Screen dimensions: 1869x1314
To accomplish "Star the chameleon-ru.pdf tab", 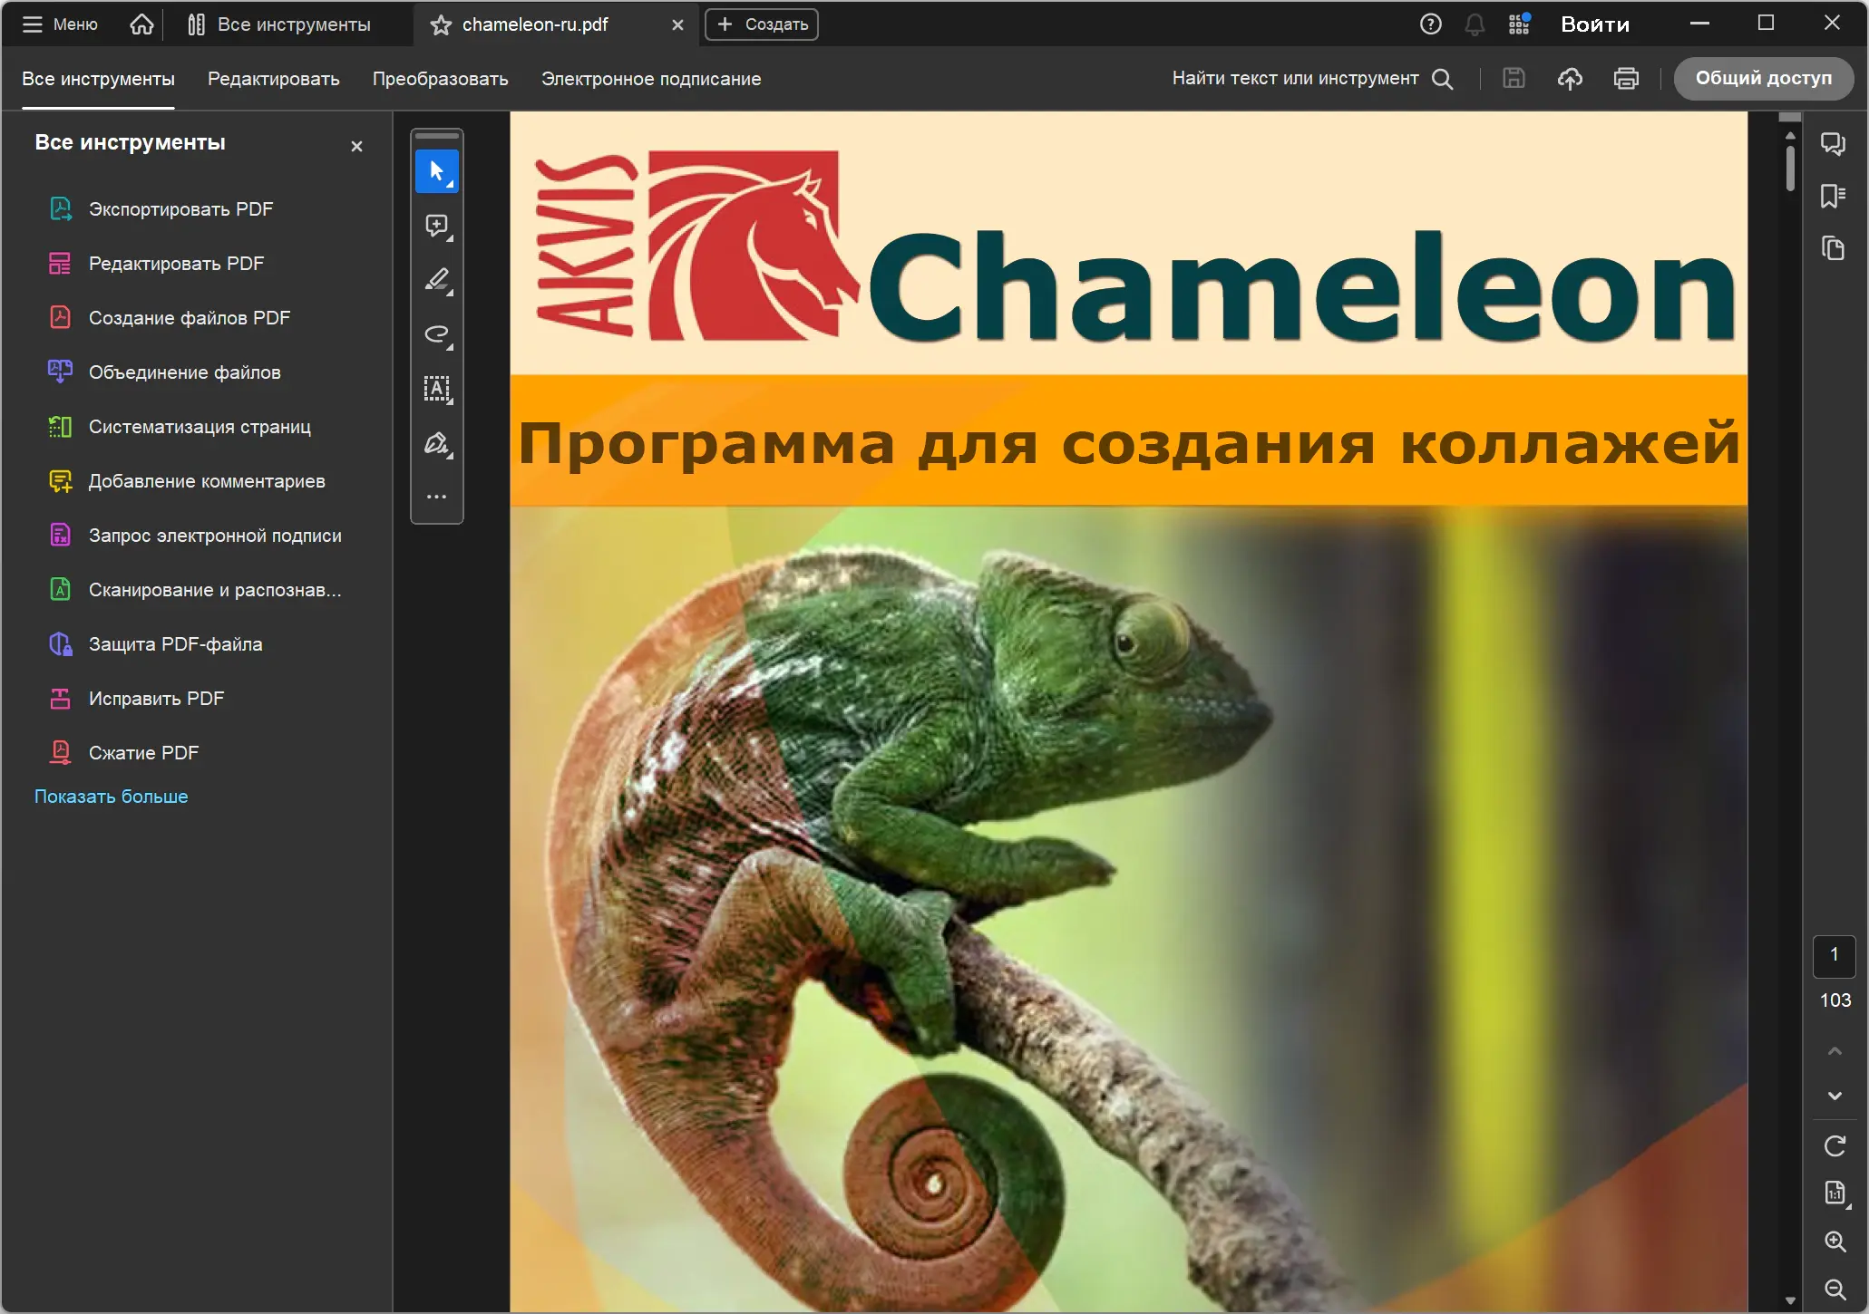I will (441, 25).
